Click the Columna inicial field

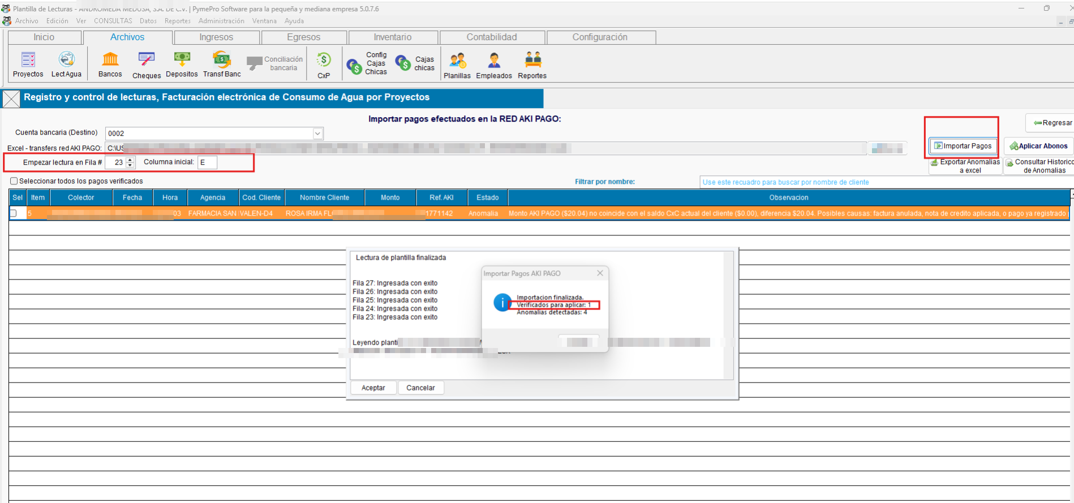pyautogui.click(x=207, y=162)
